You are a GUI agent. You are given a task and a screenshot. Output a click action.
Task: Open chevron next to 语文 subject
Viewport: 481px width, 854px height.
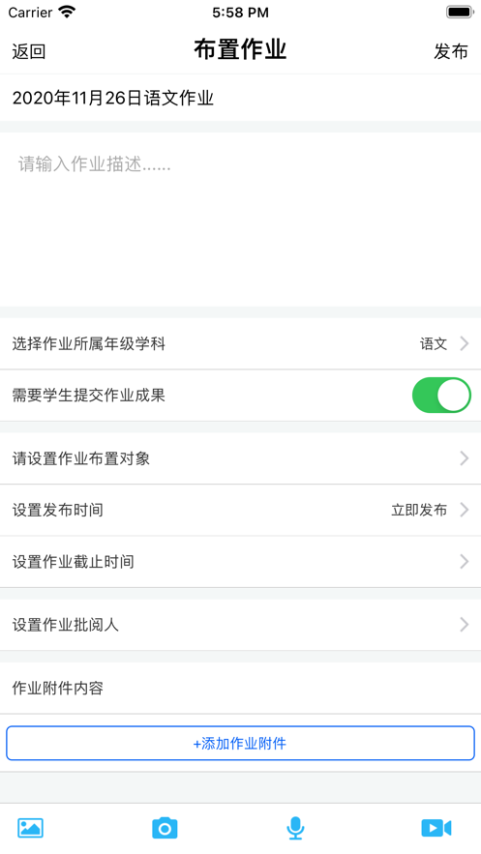click(x=465, y=343)
